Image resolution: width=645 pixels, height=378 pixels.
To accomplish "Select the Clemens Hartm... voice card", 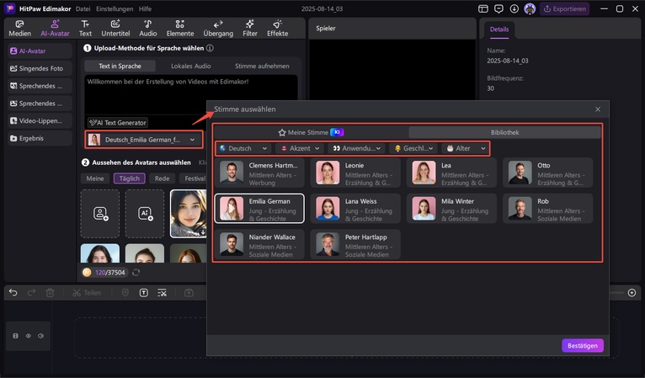I will (259, 173).
